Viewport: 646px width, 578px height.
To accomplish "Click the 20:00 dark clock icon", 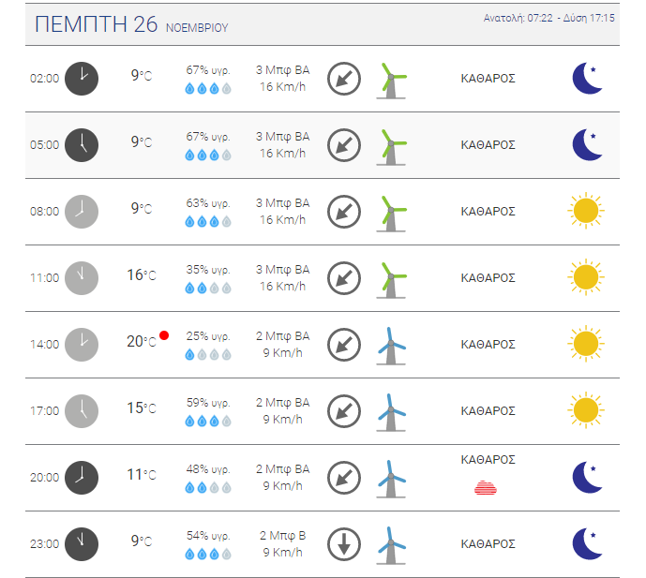I will (x=82, y=477).
